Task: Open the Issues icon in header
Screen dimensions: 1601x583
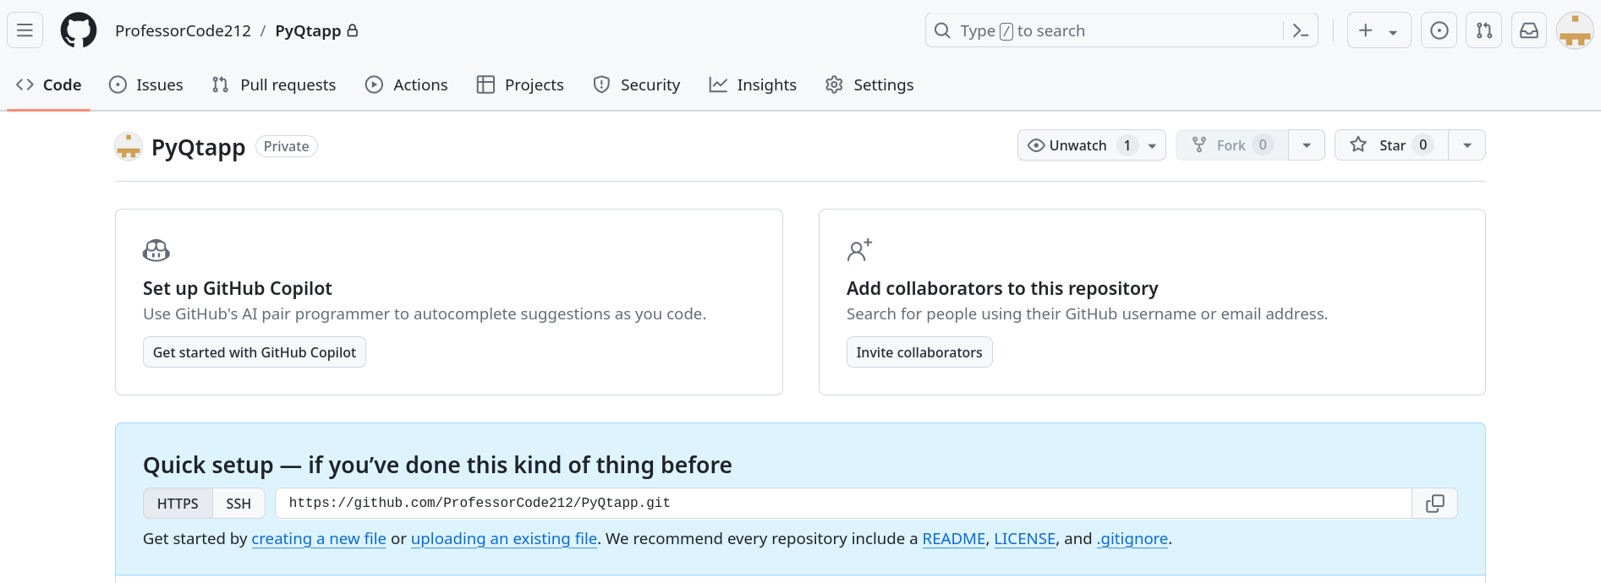Action: [x=1439, y=30]
